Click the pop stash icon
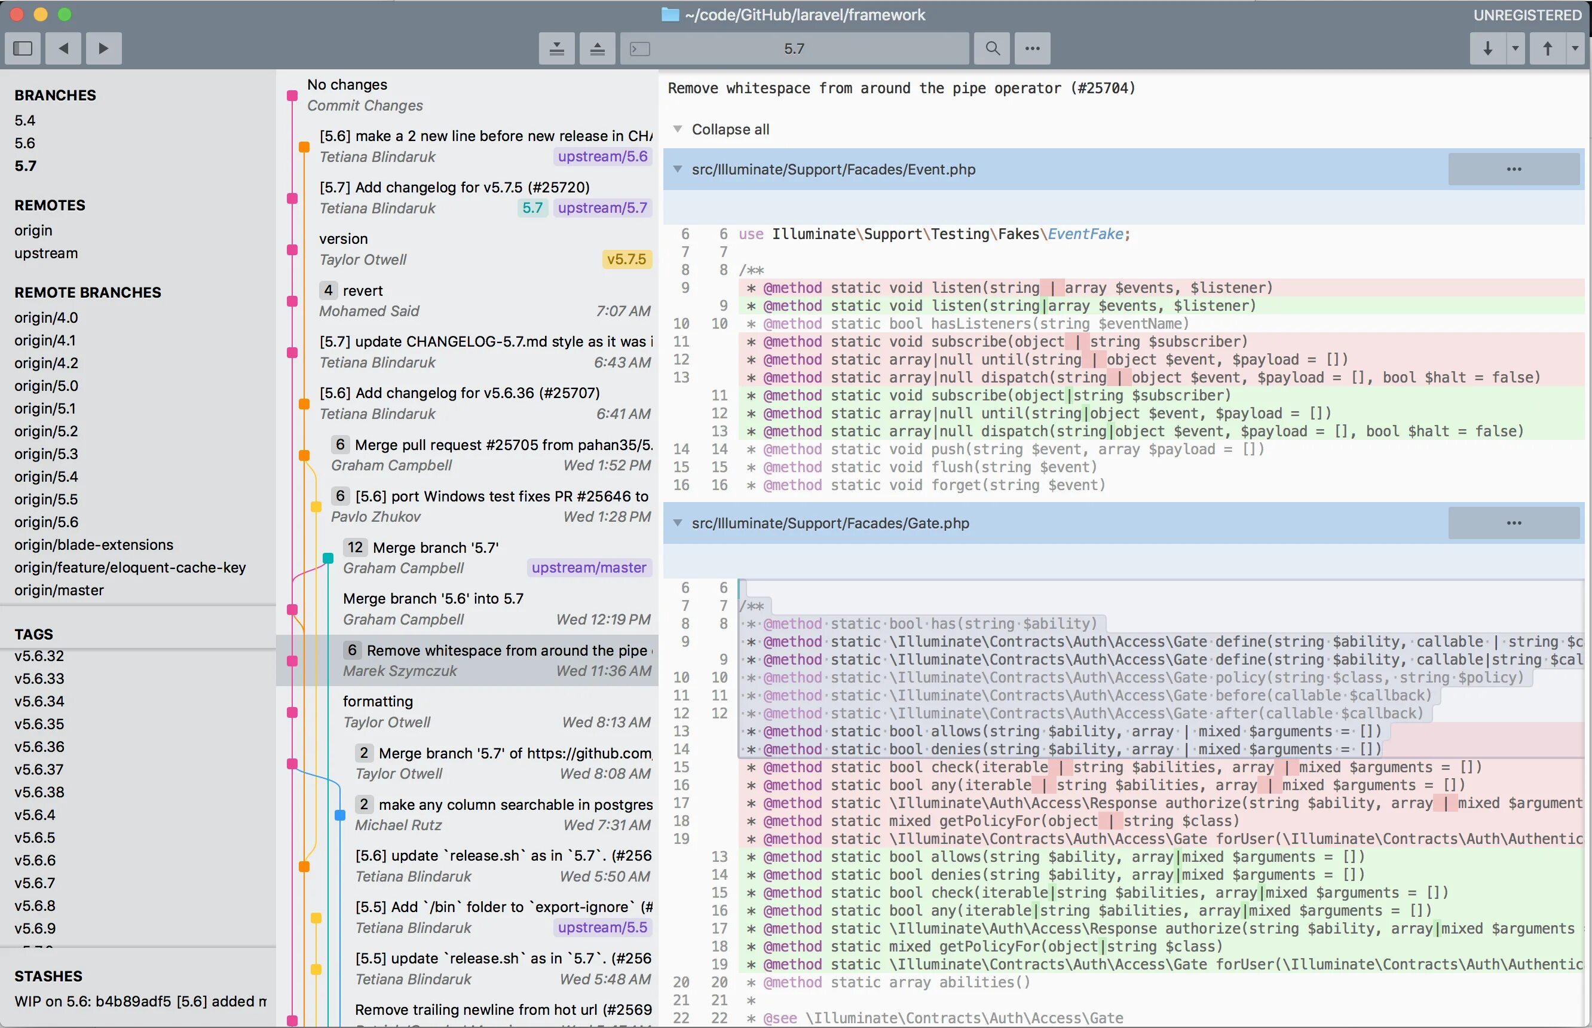Viewport: 1592px width, 1028px height. (598, 48)
